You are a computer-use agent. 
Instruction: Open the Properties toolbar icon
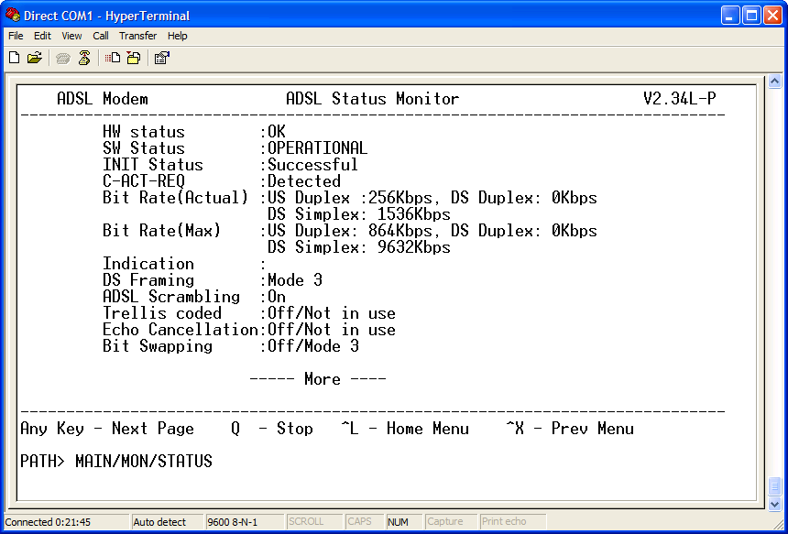(x=161, y=58)
